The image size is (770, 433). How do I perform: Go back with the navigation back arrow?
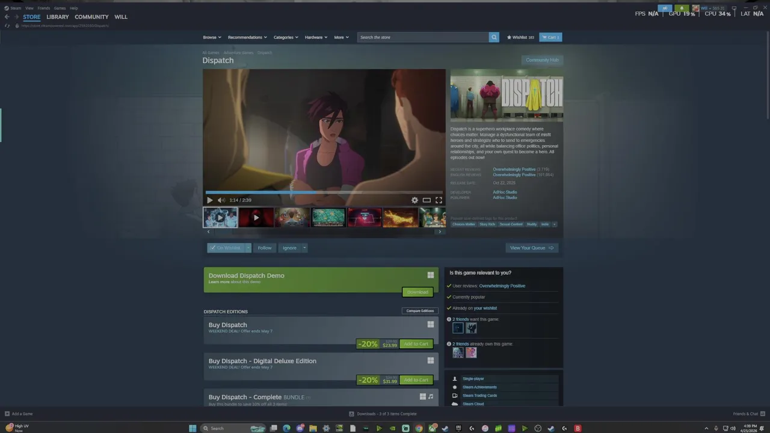tap(7, 17)
